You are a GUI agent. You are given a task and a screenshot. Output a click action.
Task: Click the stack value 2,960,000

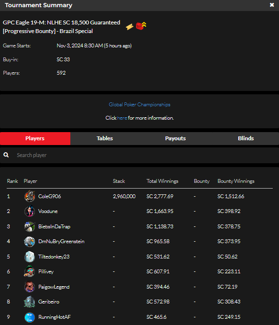point(124,196)
